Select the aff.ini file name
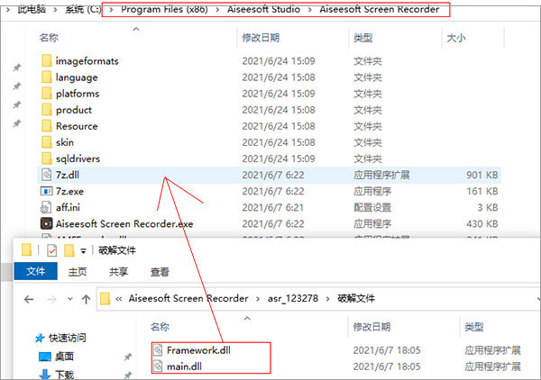The height and width of the screenshot is (380, 541). tap(68, 207)
